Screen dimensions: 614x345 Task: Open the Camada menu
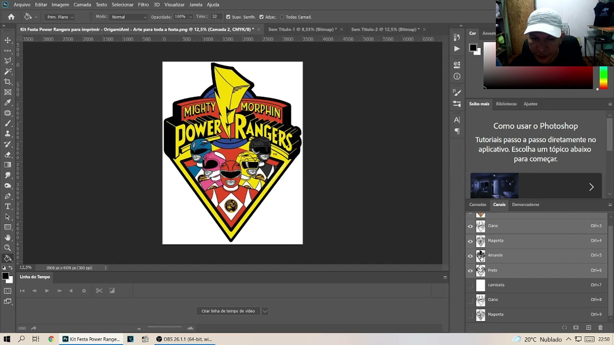click(x=82, y=4)
